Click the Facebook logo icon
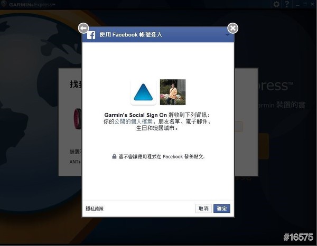The height and width of the screenshot is (246, 317). [x=91, y=35]
